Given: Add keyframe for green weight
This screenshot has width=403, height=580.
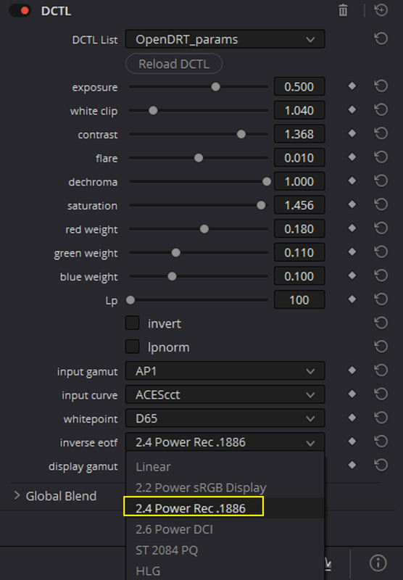Looking at the screenshot, I should coord(352,252).
